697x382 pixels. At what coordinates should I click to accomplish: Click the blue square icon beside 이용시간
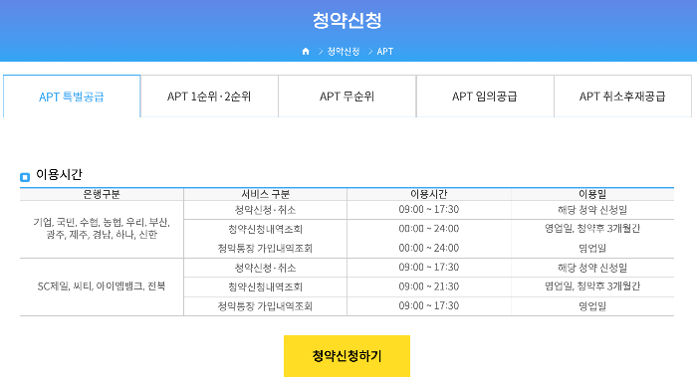(x=25, y=177)
